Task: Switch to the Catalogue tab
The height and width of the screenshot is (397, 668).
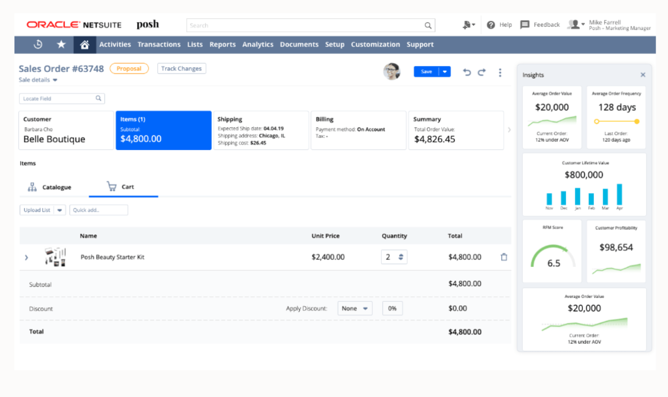Action: pos(50,187)
